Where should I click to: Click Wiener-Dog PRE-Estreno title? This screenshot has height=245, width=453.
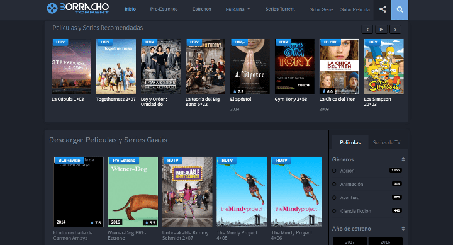tap(127, 236)
